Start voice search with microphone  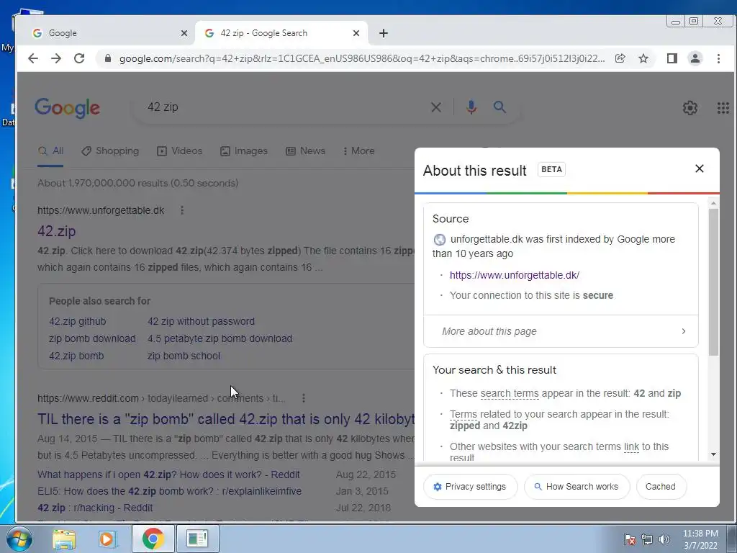[x=471, y=107]
